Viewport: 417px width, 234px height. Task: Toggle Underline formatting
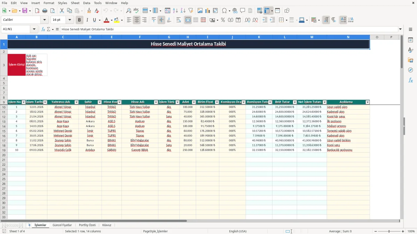(x=94, y=20)
